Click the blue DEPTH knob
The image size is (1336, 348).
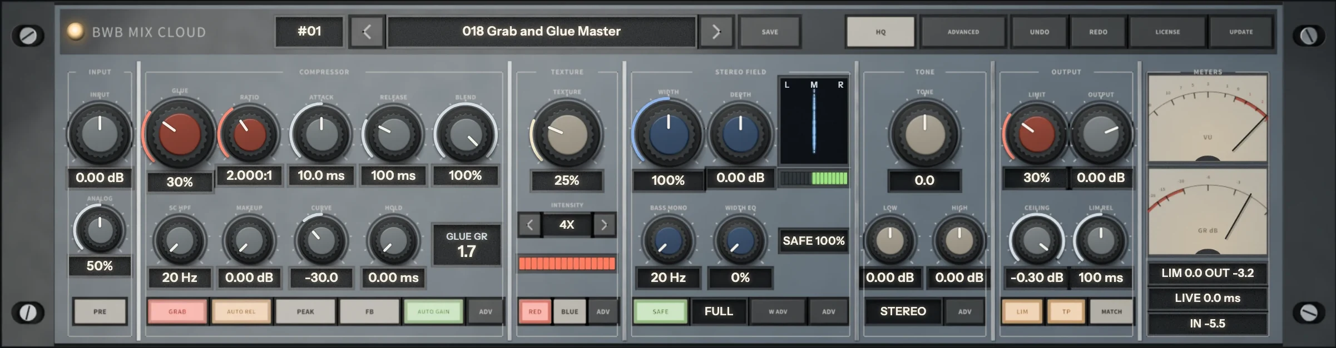pyautogui.click(x=740, y=134)
